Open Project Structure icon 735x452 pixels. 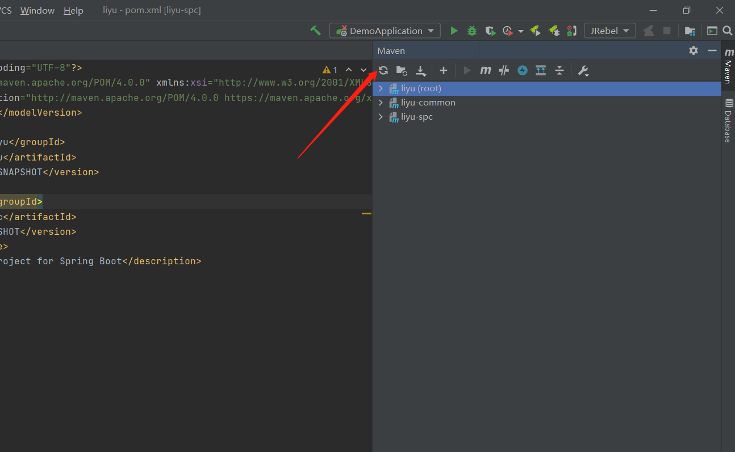point(690,31)
